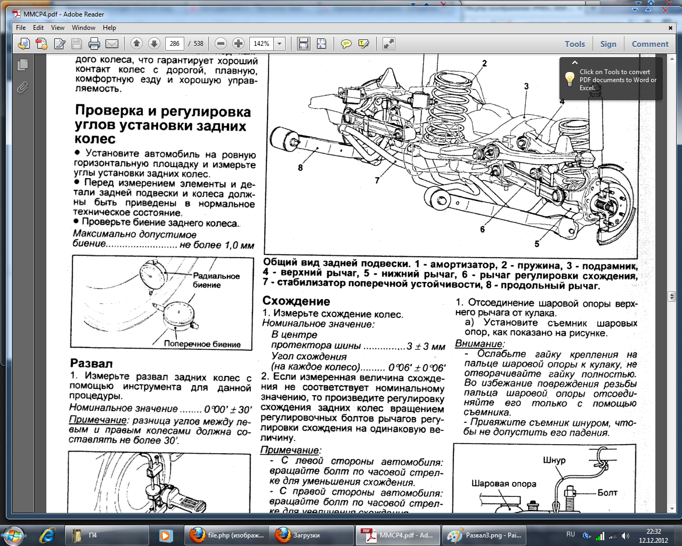This screenshot has height=546, width=682.
Task: Open the Tools pane
Action: point(574,44)
